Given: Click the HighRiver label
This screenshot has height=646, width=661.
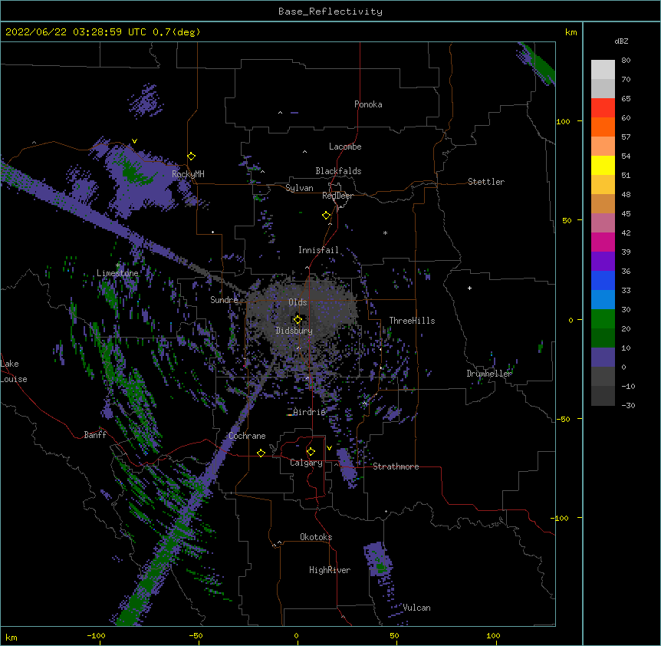Looking at the screenshot, I should pos(330,570).
